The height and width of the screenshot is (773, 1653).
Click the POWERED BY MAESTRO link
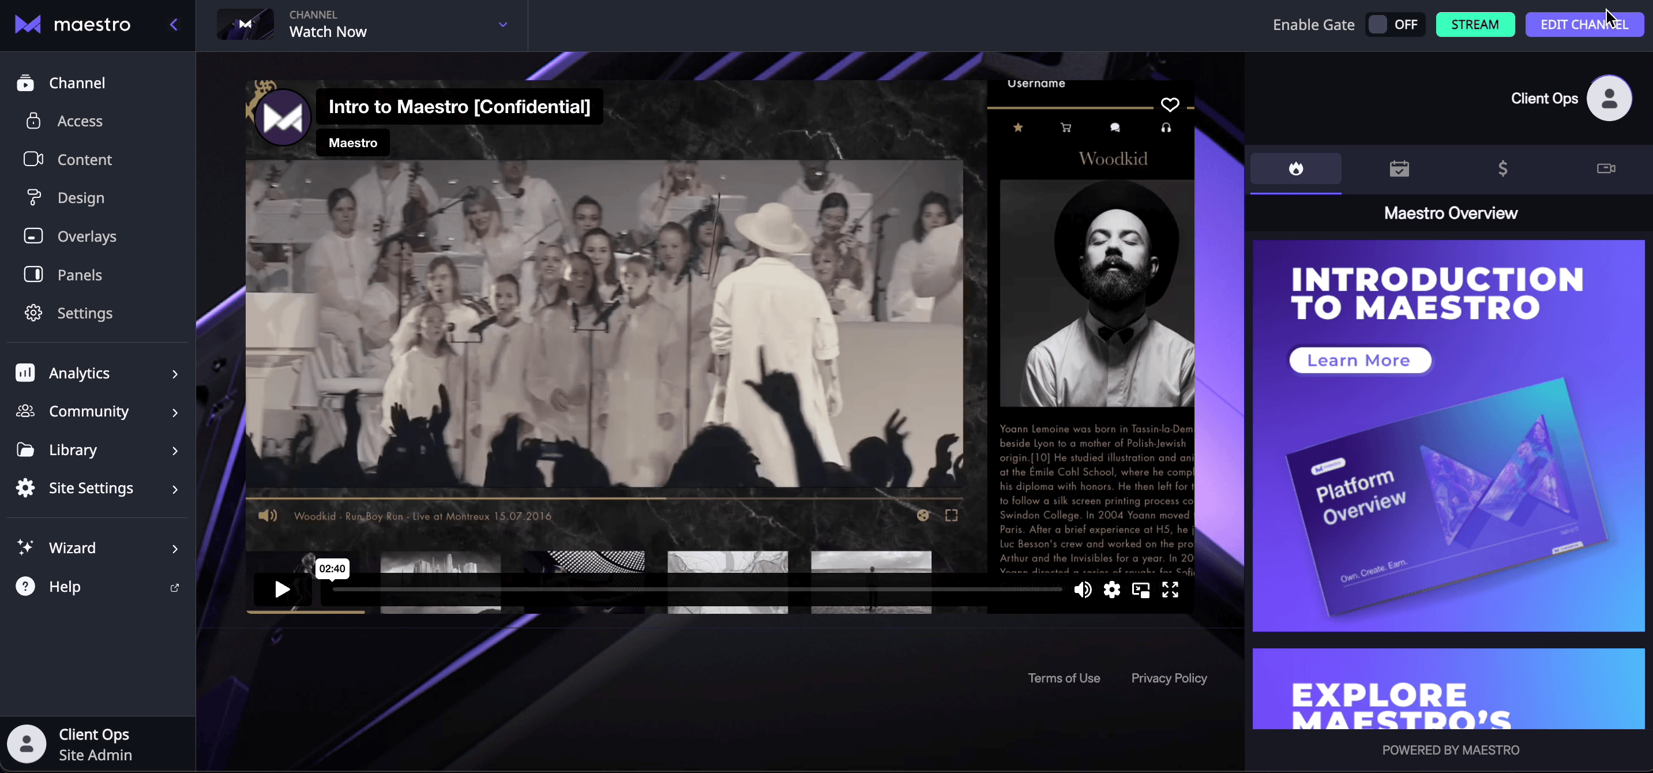point(1450,750)
